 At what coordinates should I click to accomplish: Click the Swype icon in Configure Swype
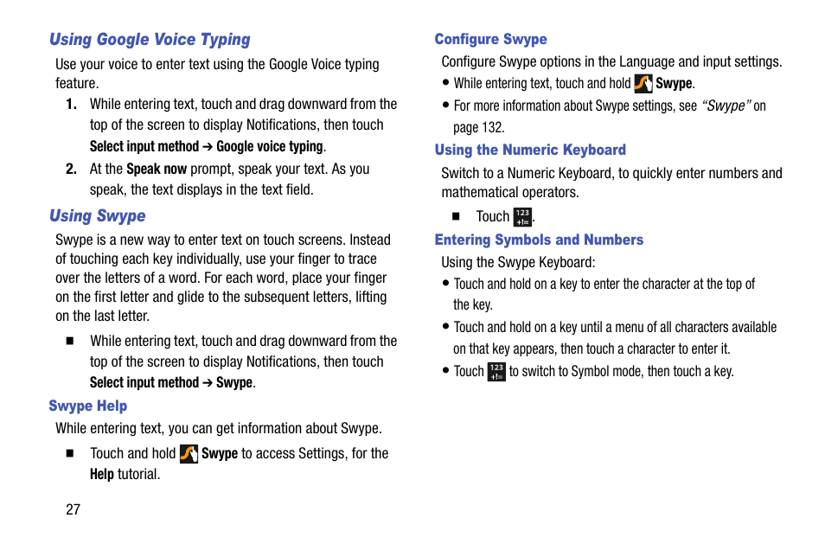pos(643,84)
